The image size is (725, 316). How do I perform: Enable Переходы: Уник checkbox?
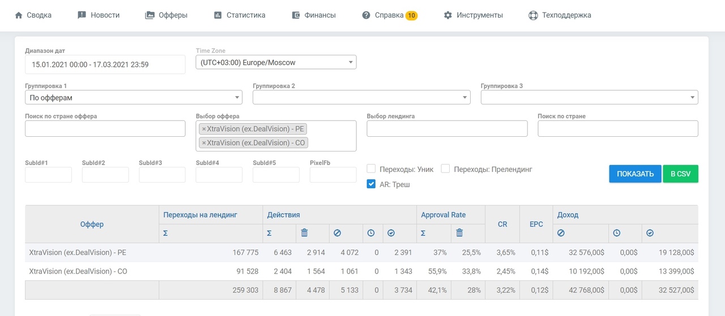point(372,169)
